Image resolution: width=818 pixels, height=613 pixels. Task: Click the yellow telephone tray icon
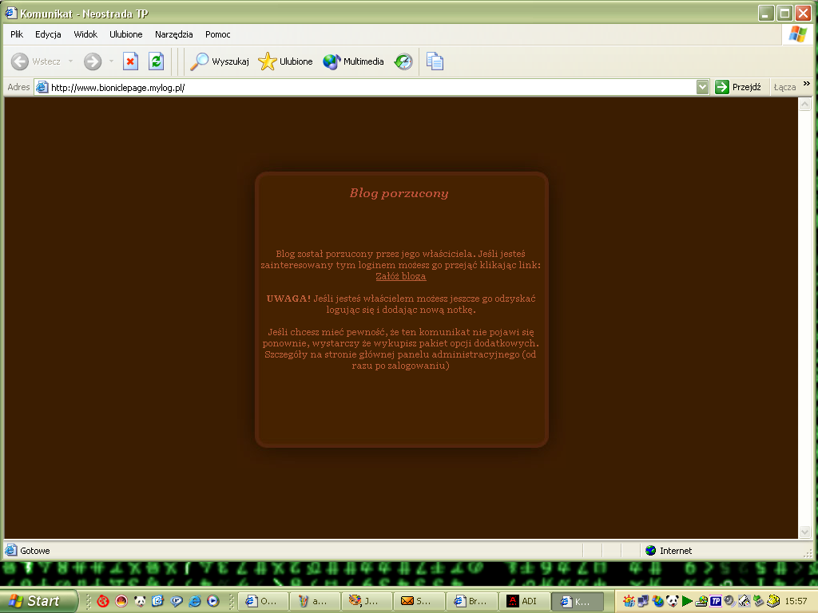pos(773,601)
